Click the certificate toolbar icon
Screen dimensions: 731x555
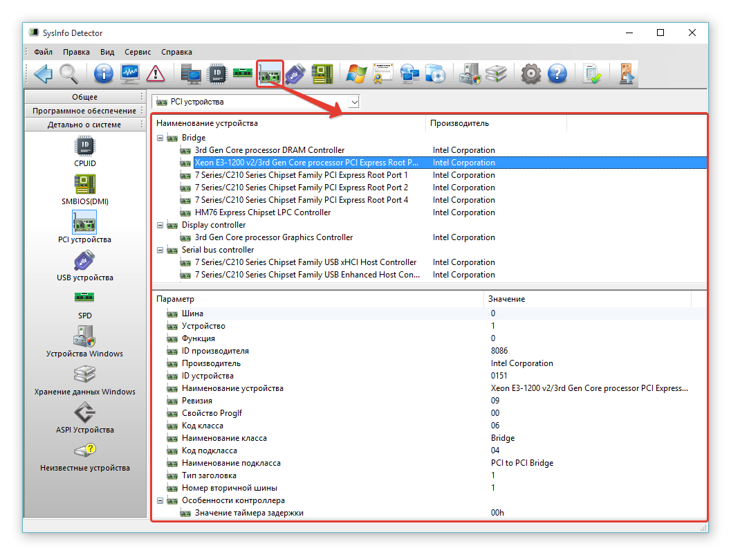click(382, 73)
